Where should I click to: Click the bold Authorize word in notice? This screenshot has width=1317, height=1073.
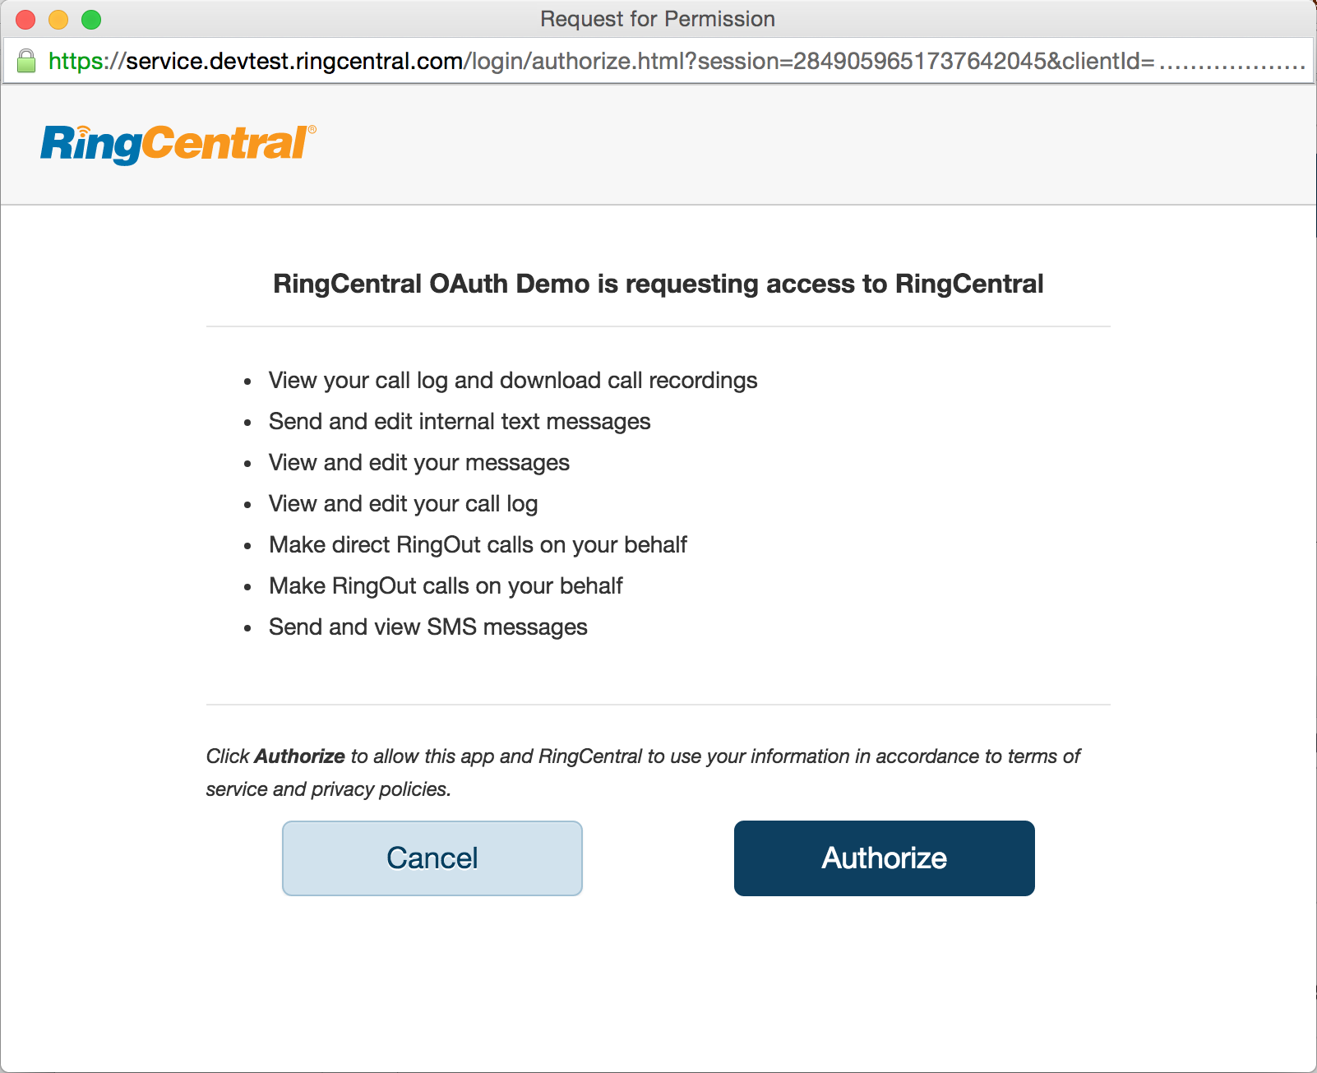coord(300,756)
